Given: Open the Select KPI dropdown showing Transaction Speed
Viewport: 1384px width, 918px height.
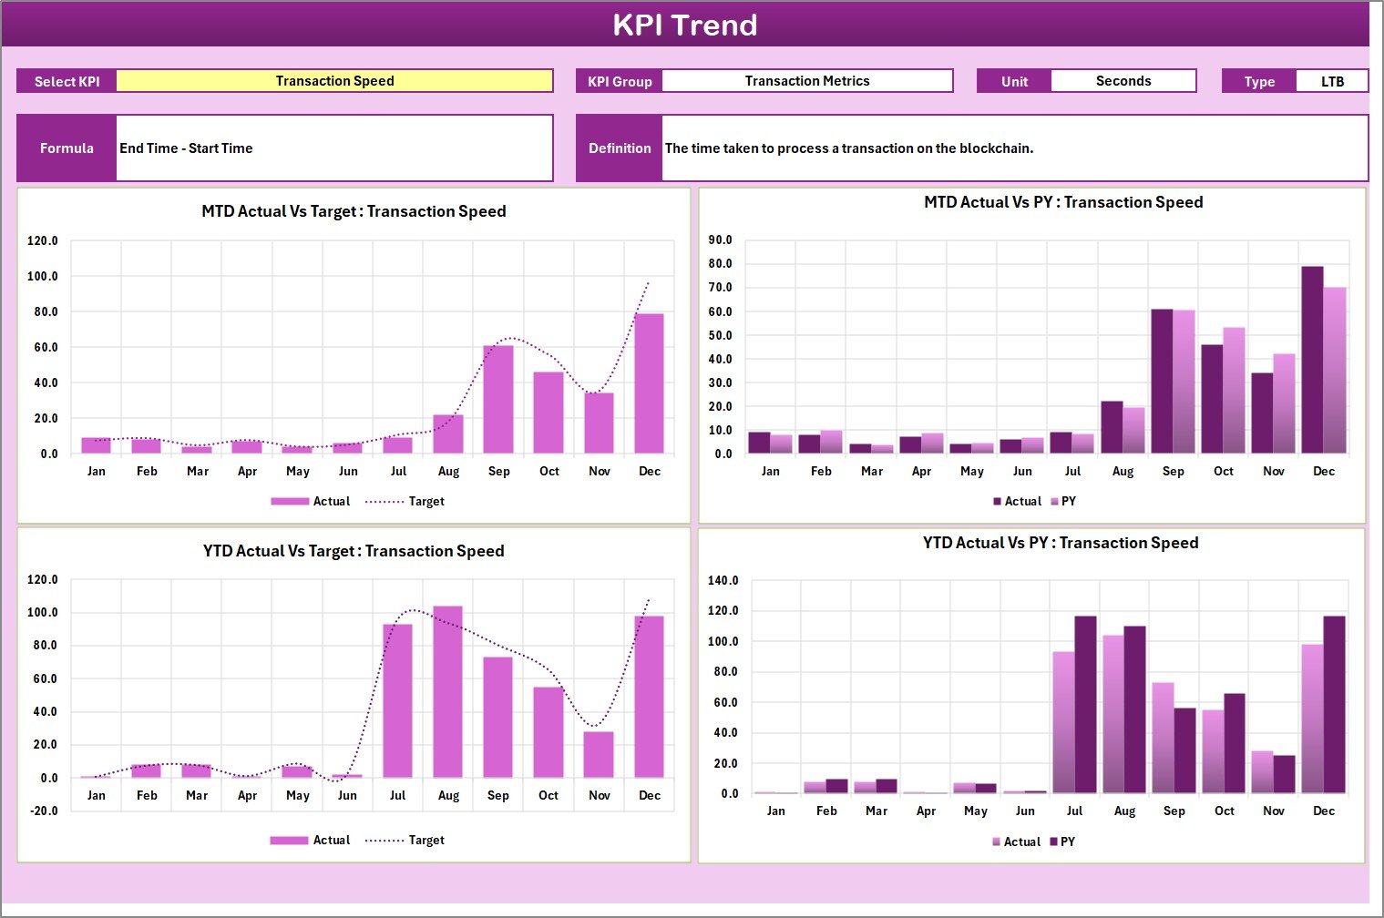Looking at the screenshot, I should (x=334, y=80).
